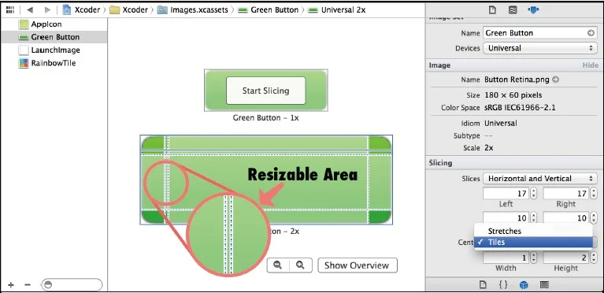This screenshot has width=604, height=293.
Task: Adjust the Height stepper
Action: (593, 258)
